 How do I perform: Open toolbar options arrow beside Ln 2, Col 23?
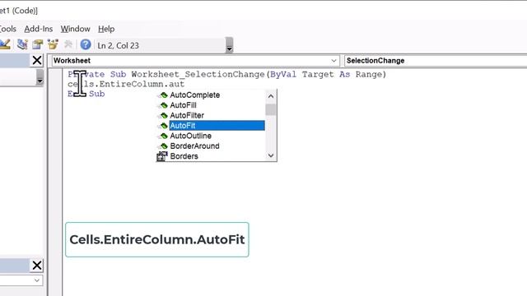229,45
